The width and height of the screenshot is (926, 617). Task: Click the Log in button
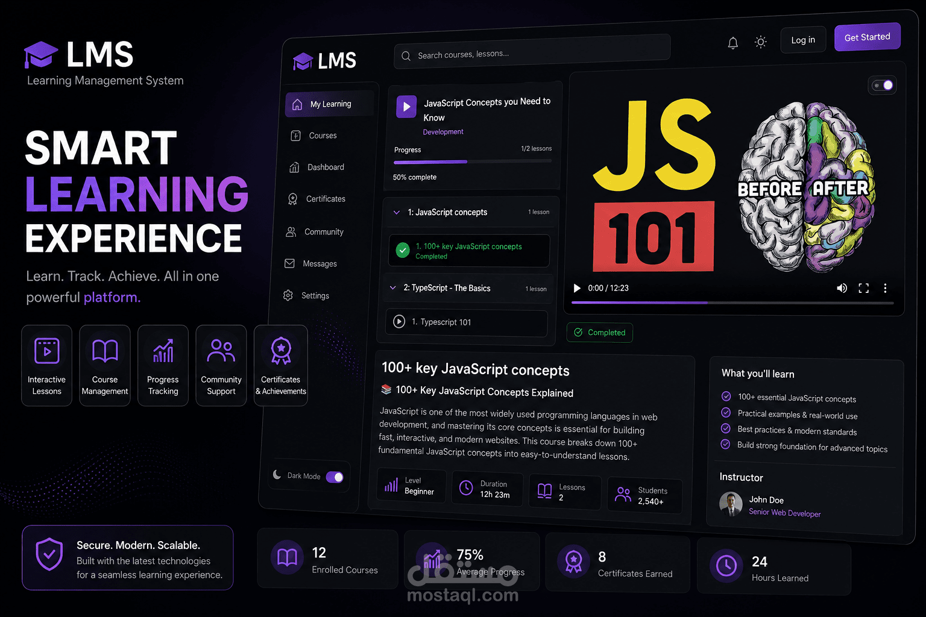803,40
